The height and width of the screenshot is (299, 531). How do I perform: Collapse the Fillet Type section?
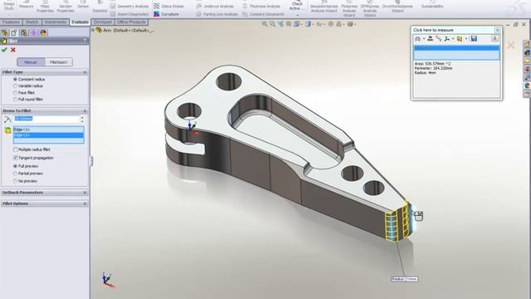[85, 72]
